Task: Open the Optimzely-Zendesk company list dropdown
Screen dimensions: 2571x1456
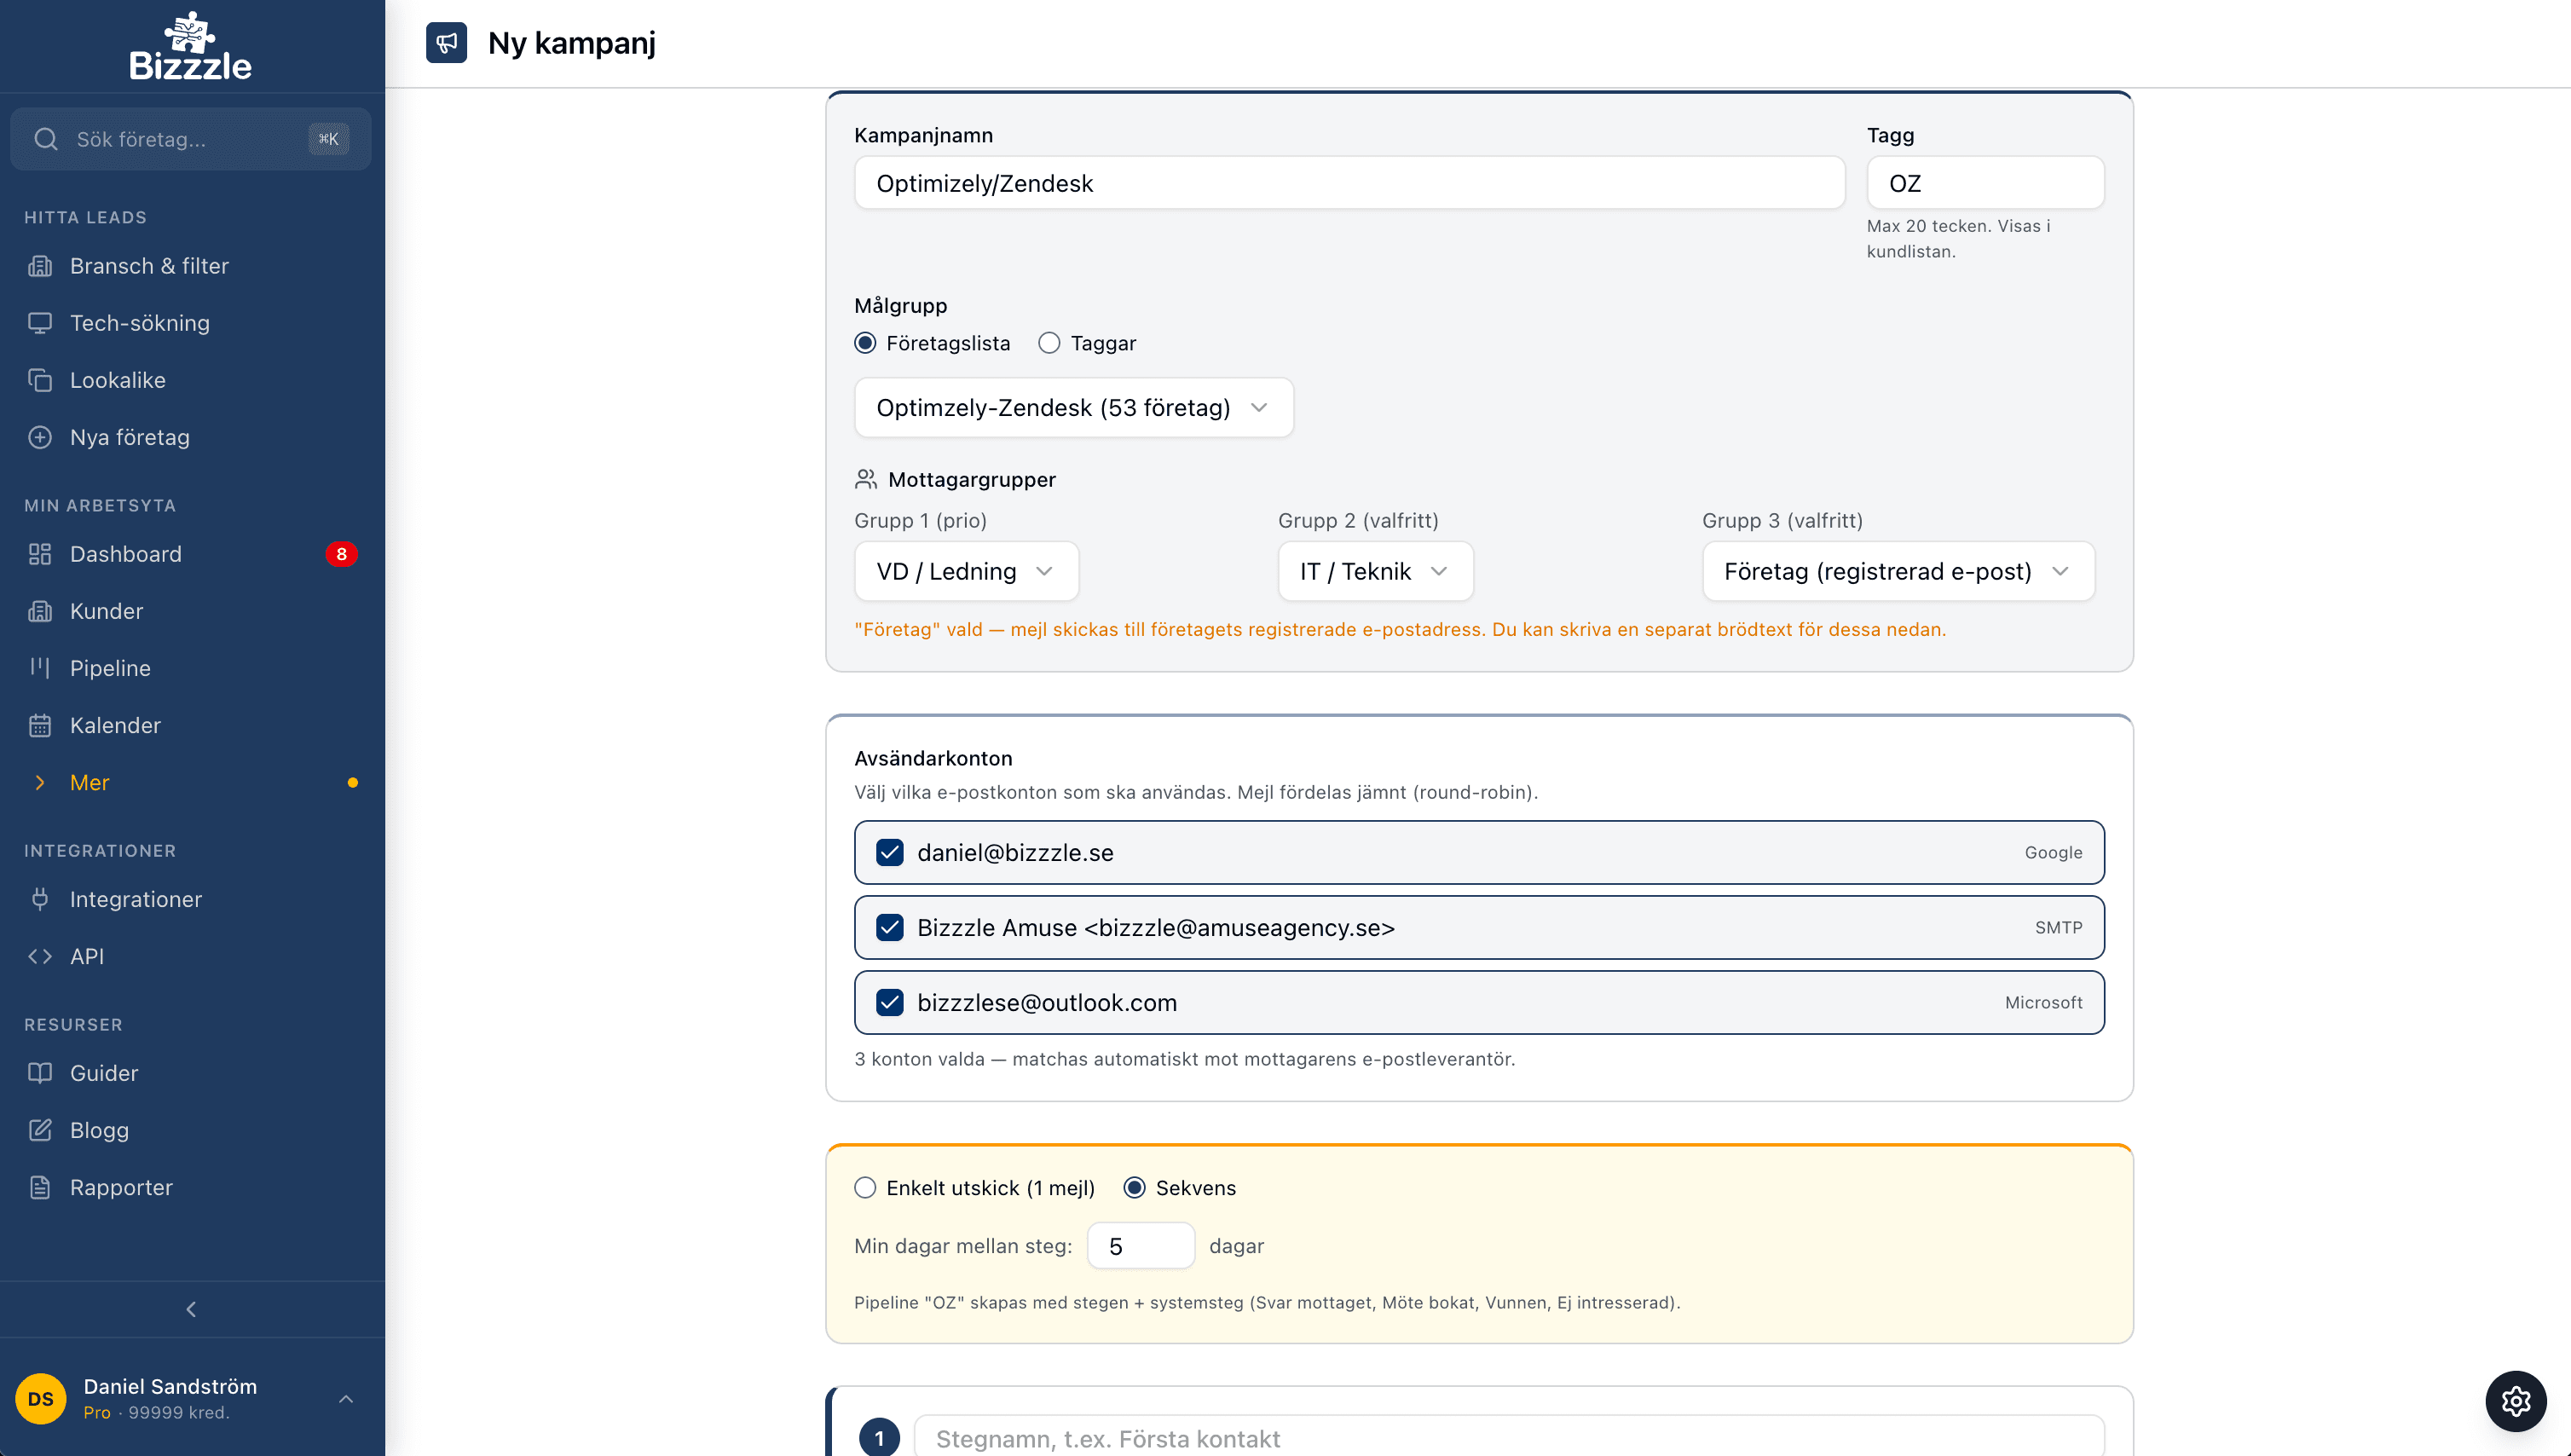Action: (x=1072, y=407)
